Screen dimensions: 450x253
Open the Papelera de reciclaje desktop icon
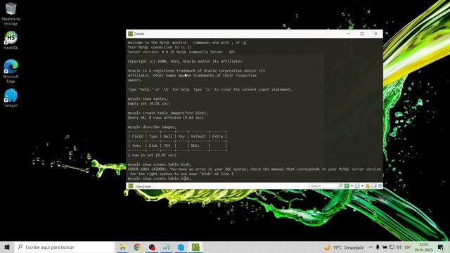click(x=11, y=13)
